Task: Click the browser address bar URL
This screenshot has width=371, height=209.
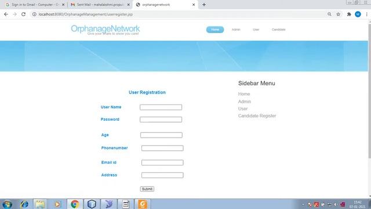Action: pos(86,14)
